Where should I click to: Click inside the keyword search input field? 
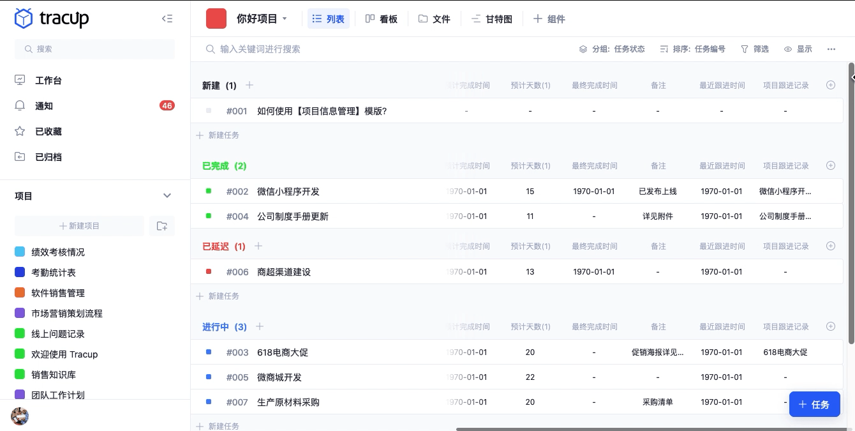click(287, 49)
